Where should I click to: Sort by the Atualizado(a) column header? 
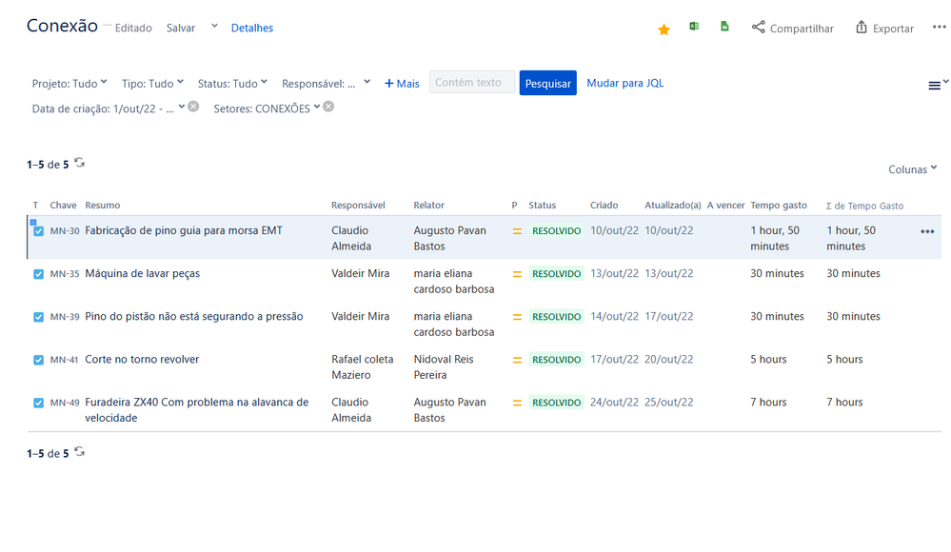coord(673,205)
